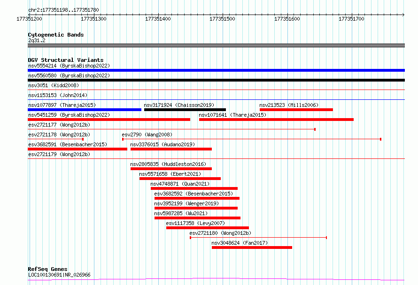
Task: Click the nsv5560580 (ByrskaBishop2022) black variant bar
Action: tap(216, 80)
